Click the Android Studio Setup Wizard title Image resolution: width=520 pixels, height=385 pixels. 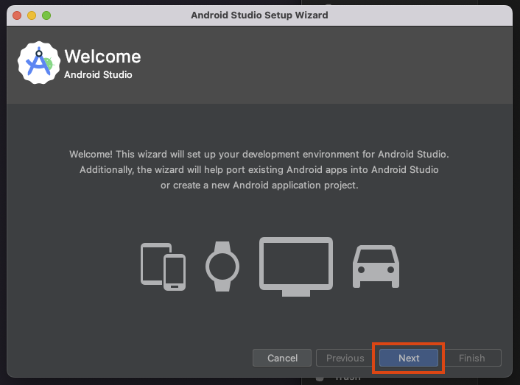[x=259, y=15]
